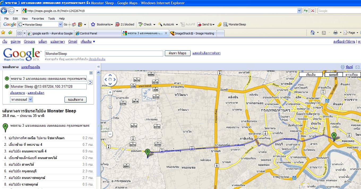361x189 pixels.
Task: Click the green Refresh arrows icon
Action: pos(306,11)
